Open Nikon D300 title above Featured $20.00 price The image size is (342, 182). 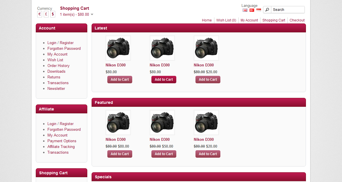[x=204, y=139]
